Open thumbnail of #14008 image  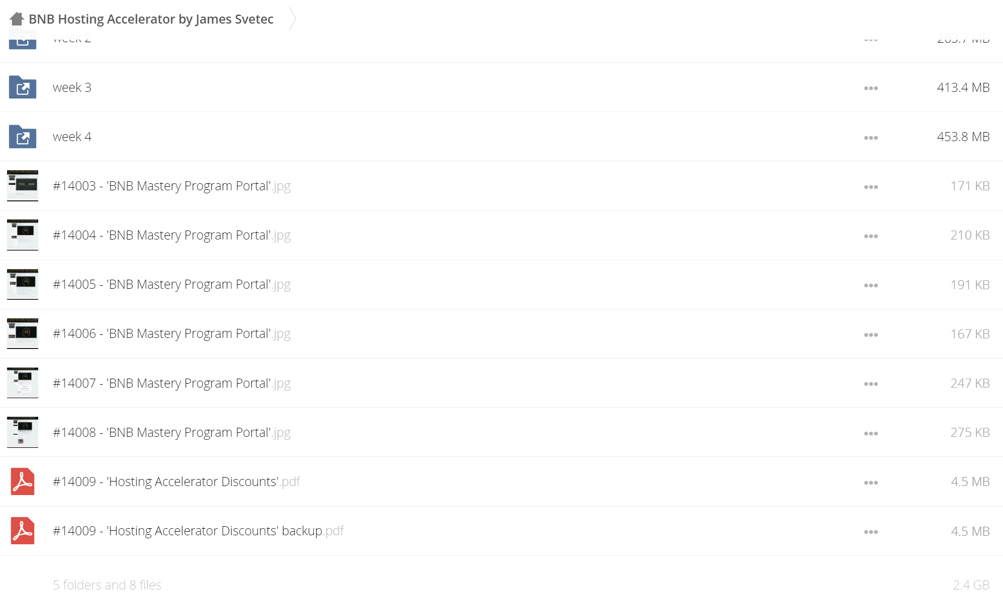pos(23,432)
